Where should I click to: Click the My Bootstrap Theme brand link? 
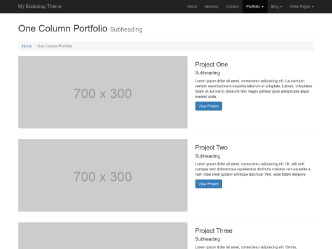[39, 7]
